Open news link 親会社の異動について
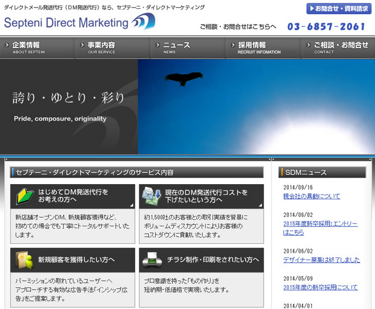Image resolution: width=375 pixels, height=309 pixels. tap(312, 196)
